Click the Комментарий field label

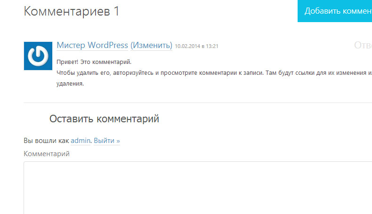coord(47,154)
